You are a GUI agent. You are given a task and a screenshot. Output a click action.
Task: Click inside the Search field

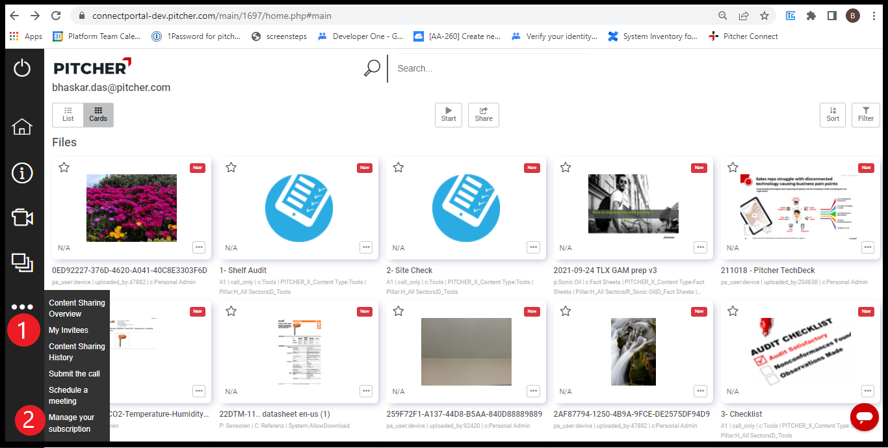455,68
